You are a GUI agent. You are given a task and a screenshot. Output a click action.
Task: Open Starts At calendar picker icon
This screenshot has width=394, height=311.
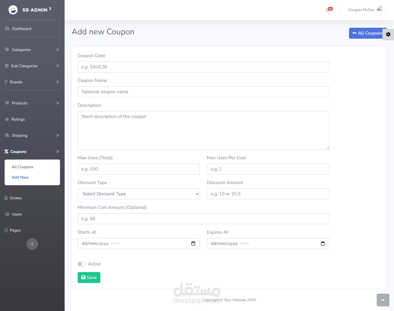pos(193,243)
